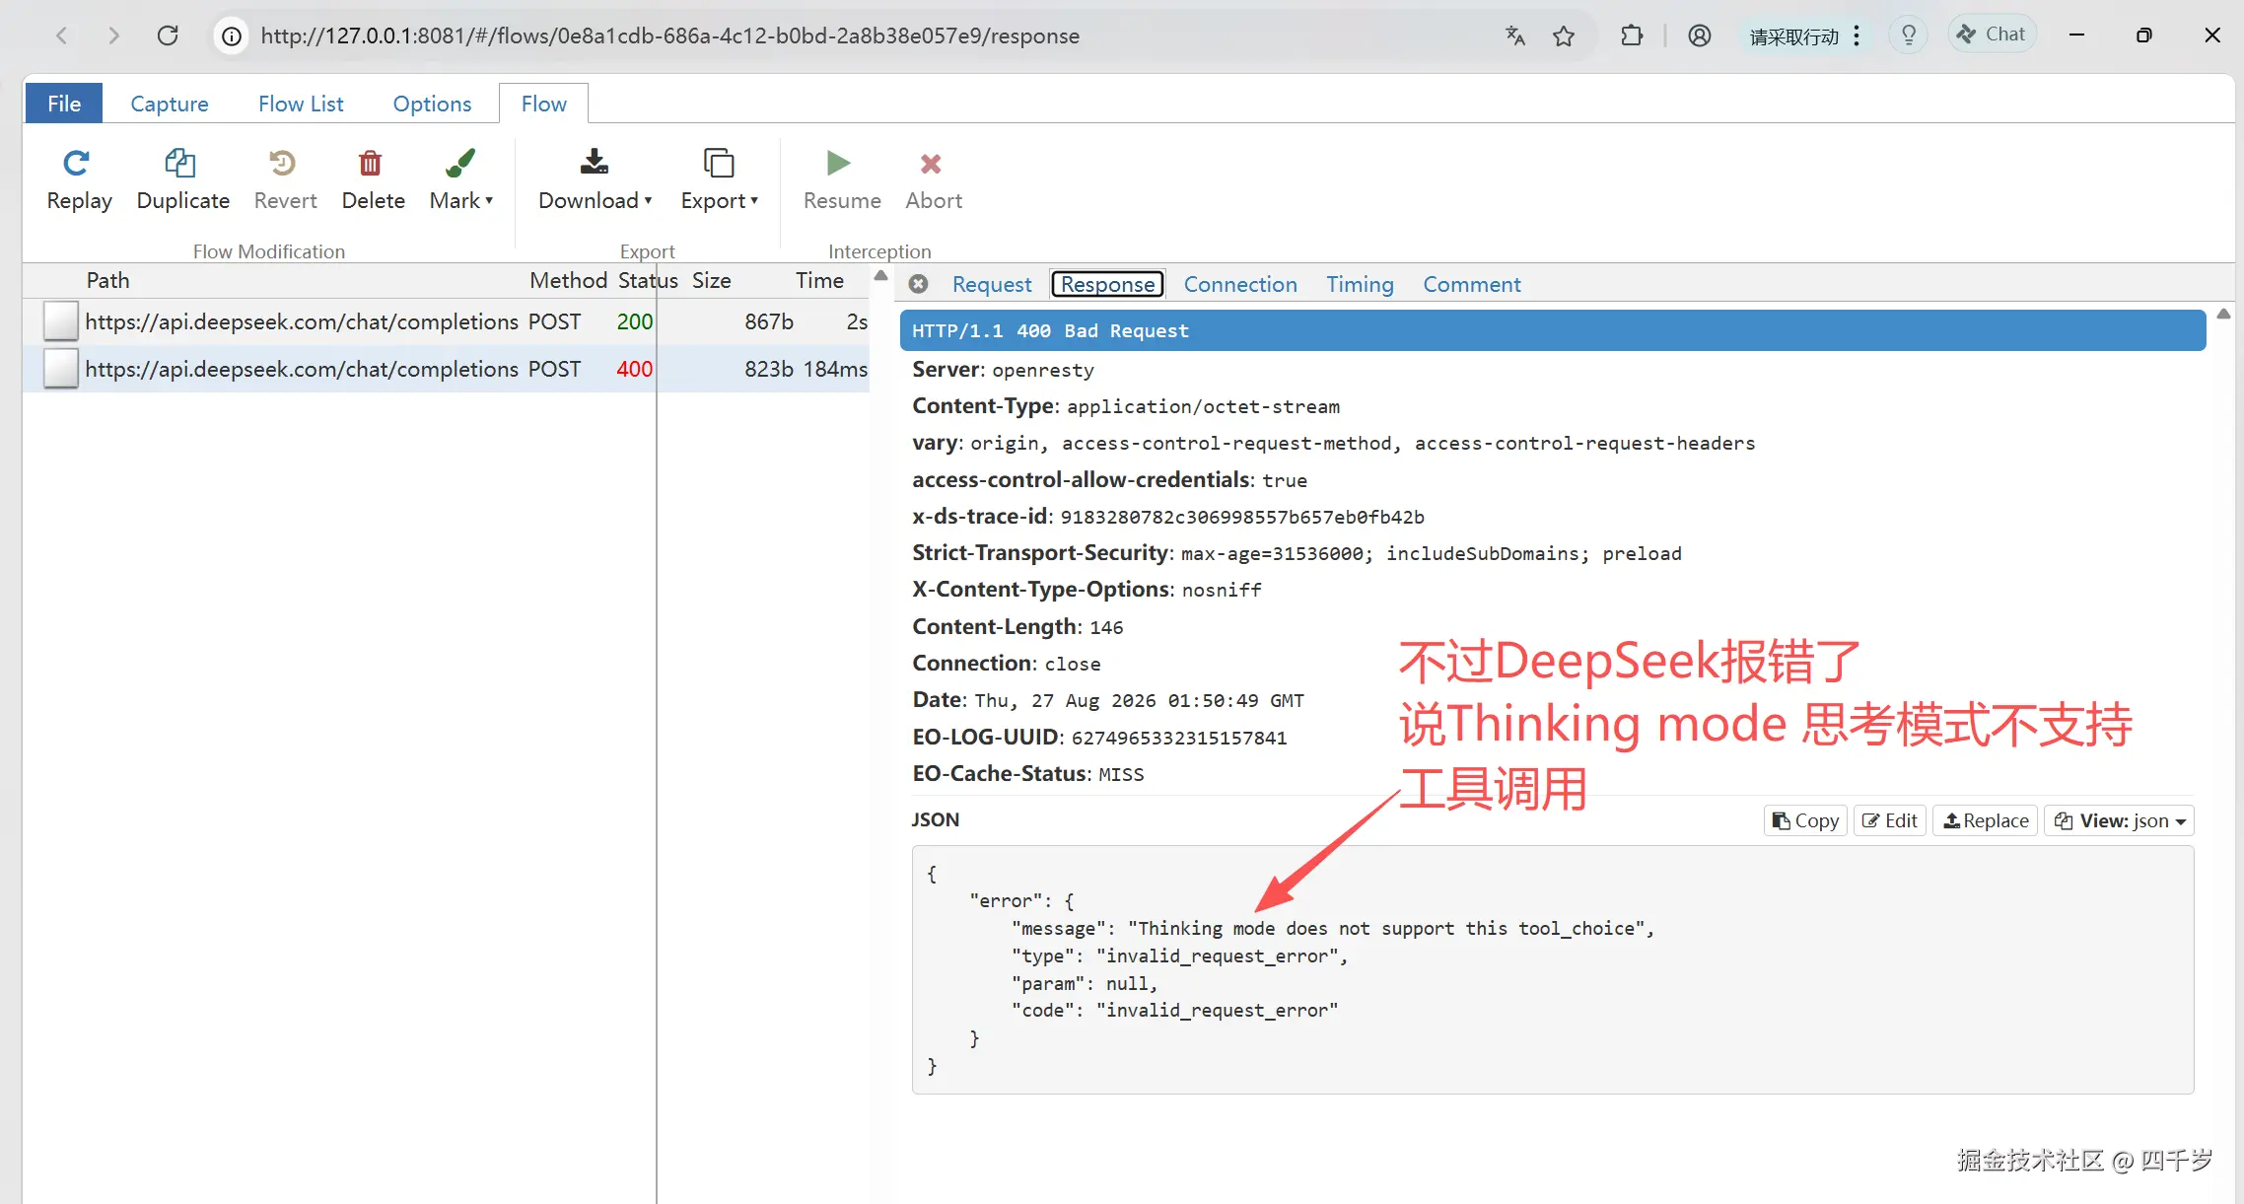
Task: Click the Replace body button
Action: click(1986, 820)
